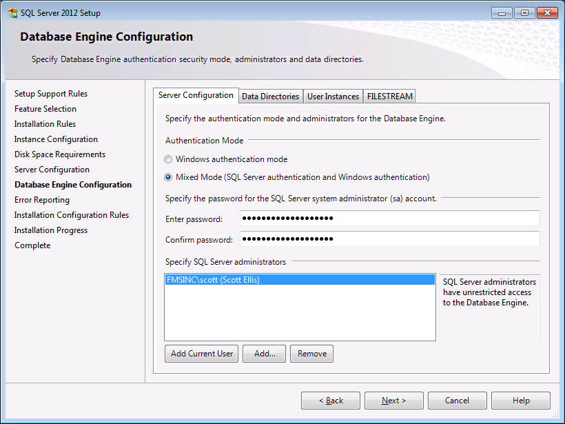Click the SQL Server Setup title bar icon
565x424 pixels.
tap(11, 12)
